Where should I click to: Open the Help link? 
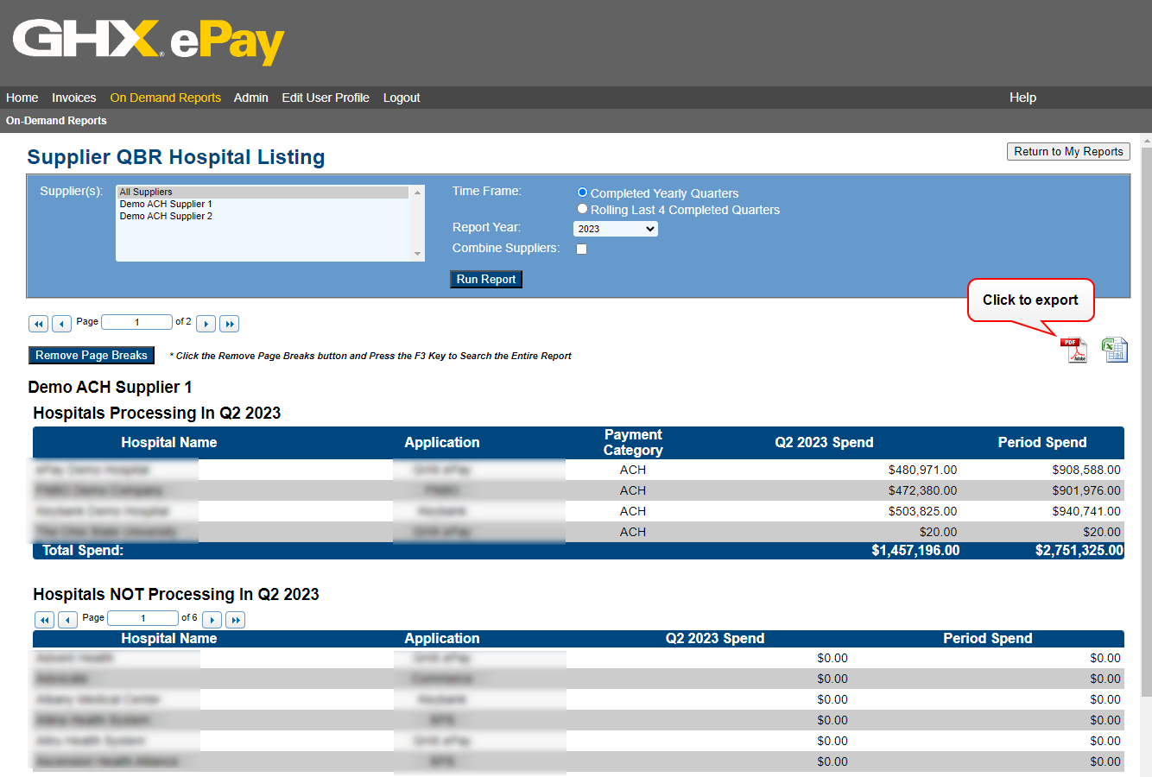[1022, 98]
